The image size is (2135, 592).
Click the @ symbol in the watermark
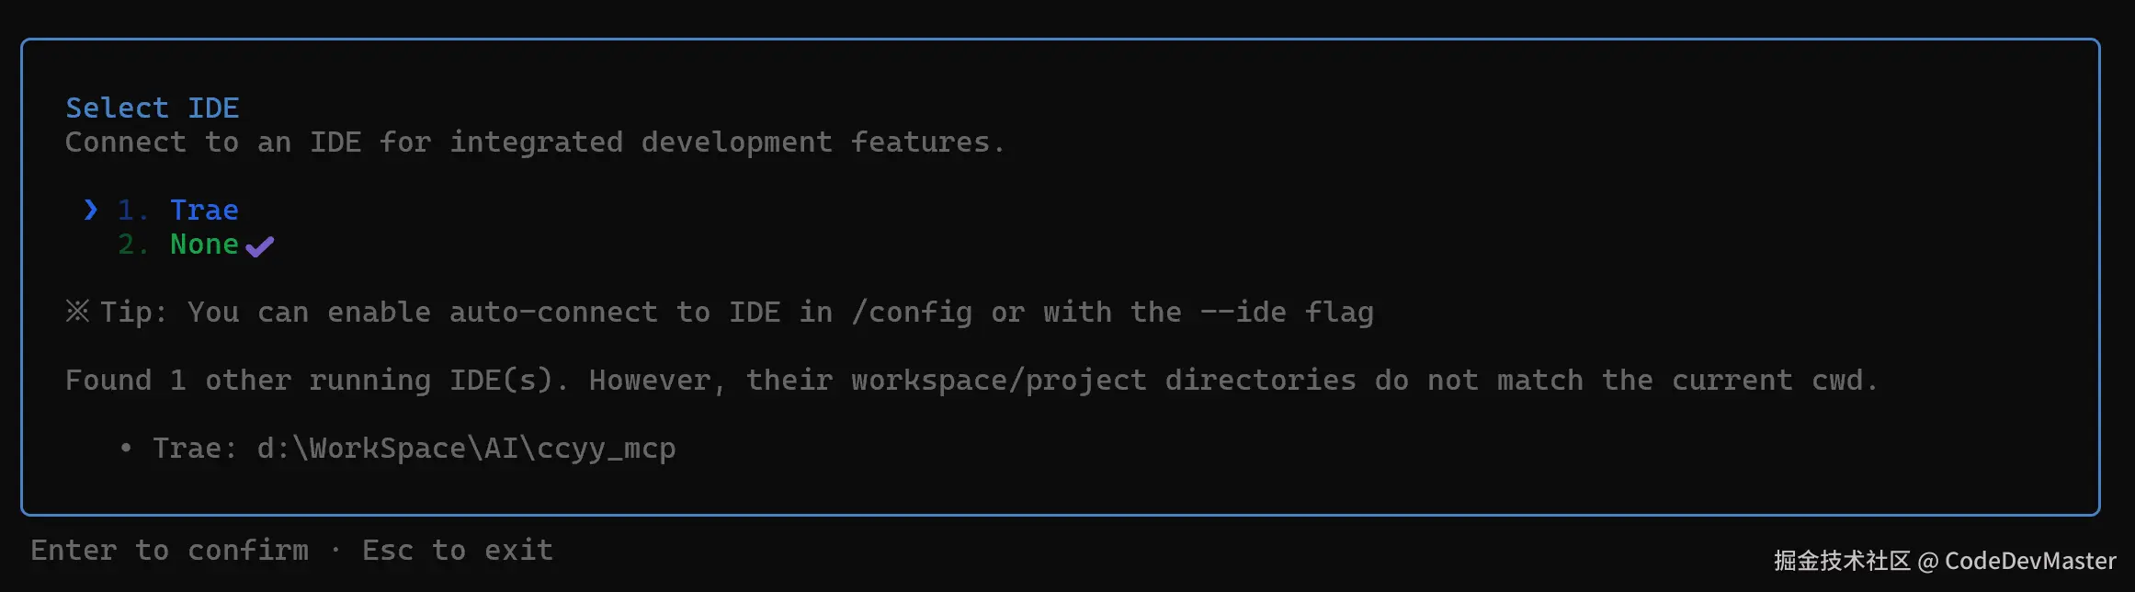point(1928,561)
